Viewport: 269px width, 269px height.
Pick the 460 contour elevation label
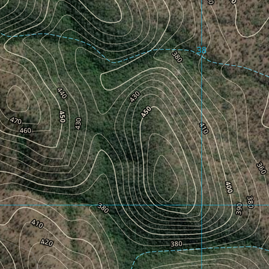point(26,130)
